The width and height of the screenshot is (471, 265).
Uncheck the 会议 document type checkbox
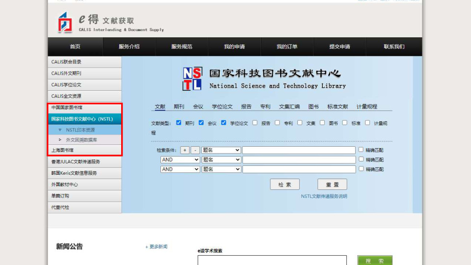pyautogui.click(x=201, y=123)
